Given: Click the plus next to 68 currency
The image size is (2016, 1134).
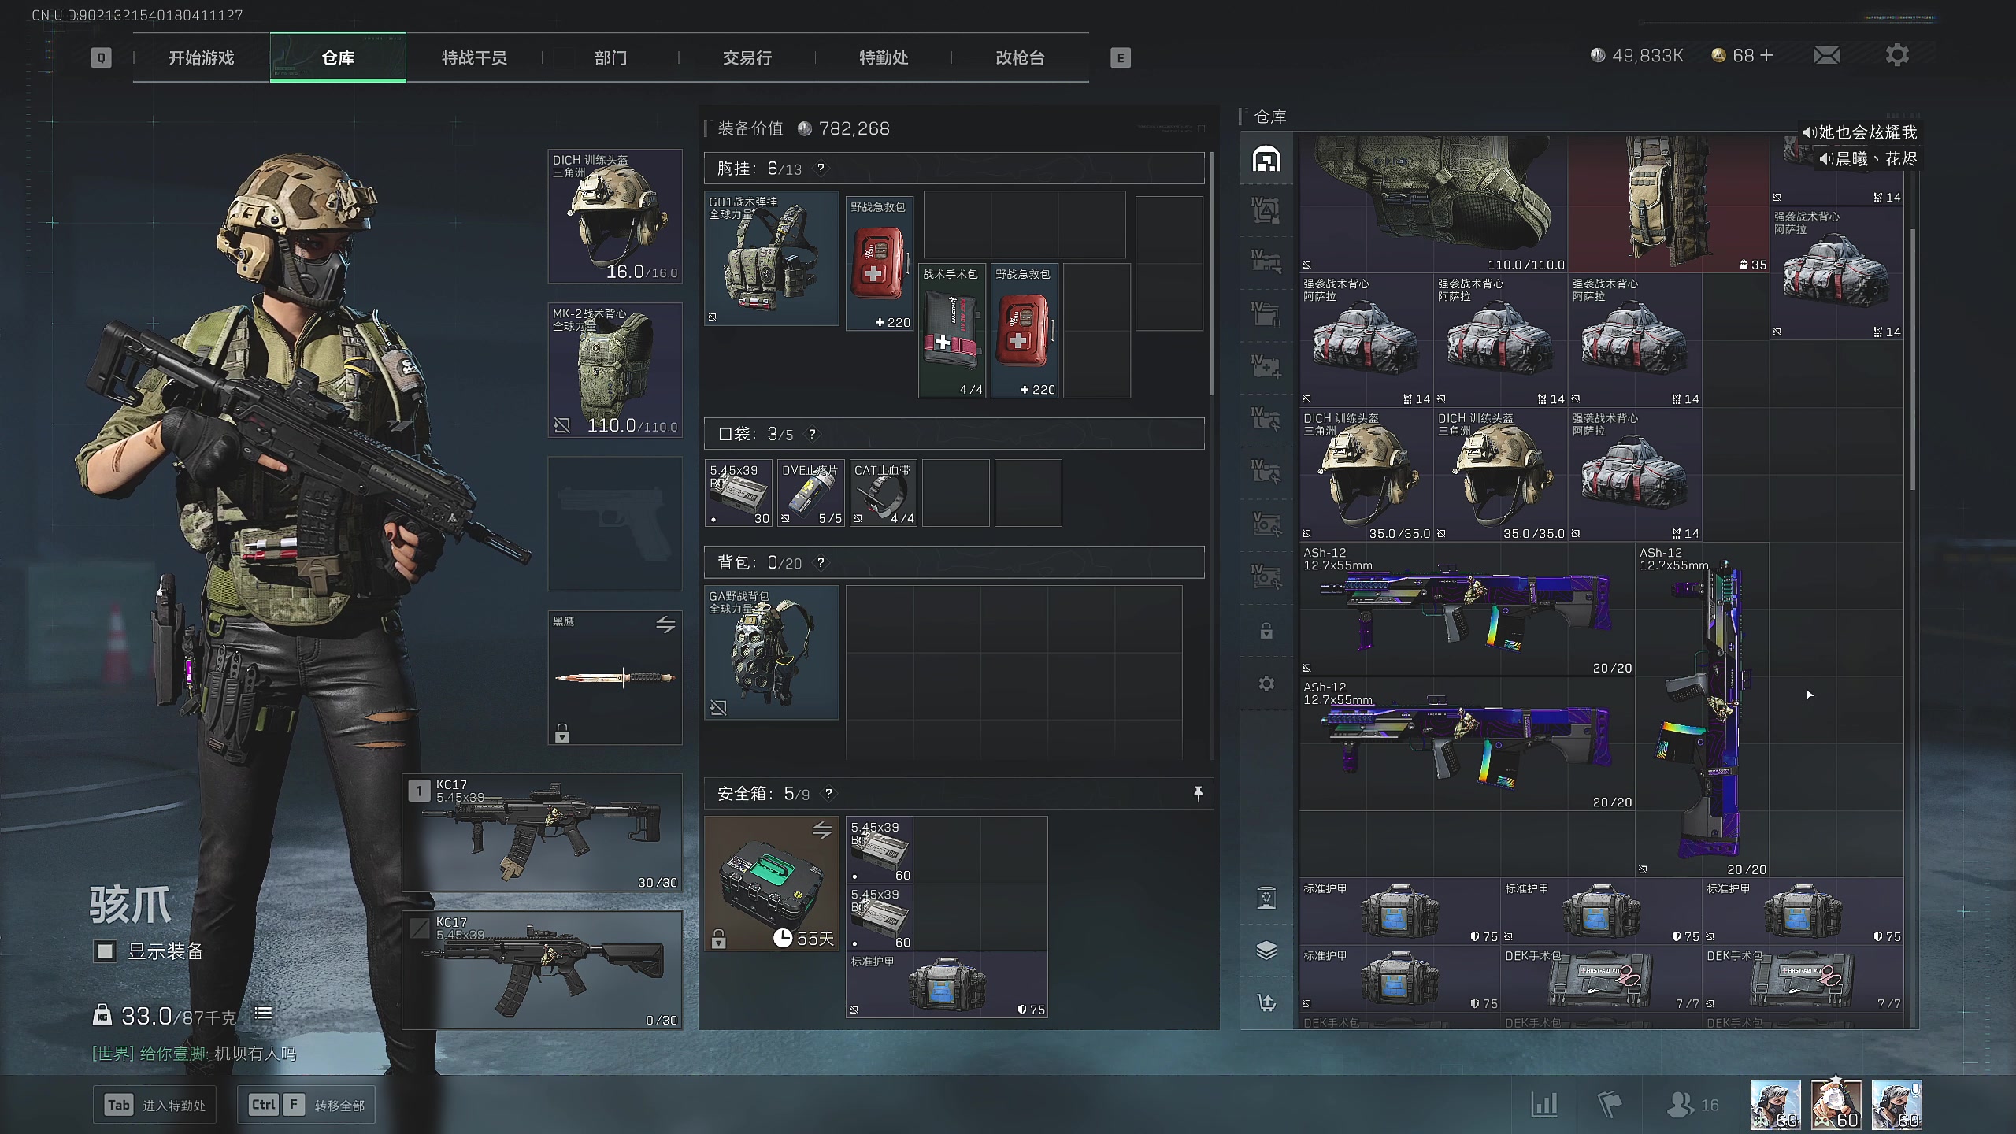Looking at the screenshot, I should click(x=1766, y=55).
